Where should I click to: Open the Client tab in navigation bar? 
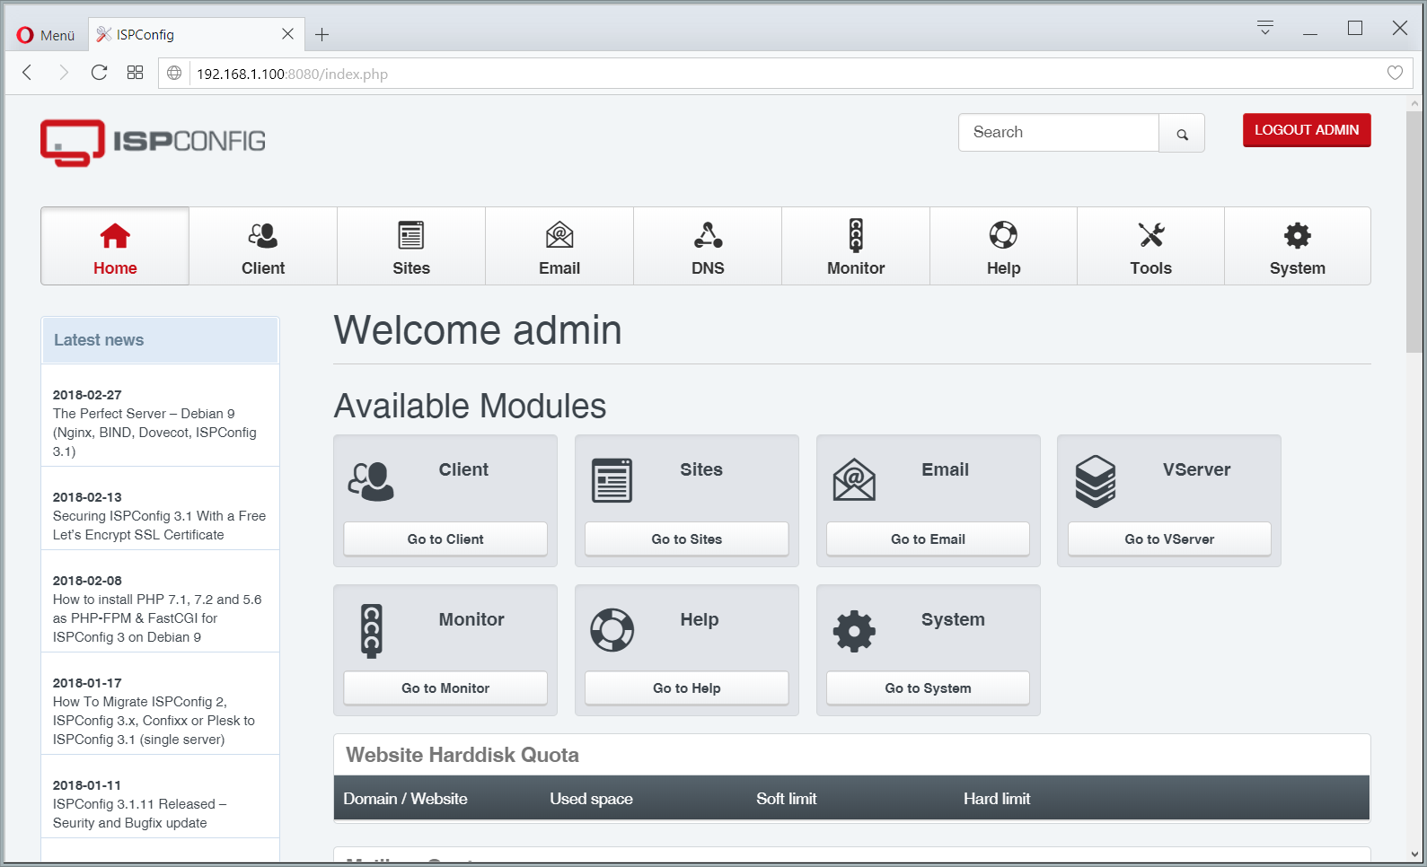263,247
